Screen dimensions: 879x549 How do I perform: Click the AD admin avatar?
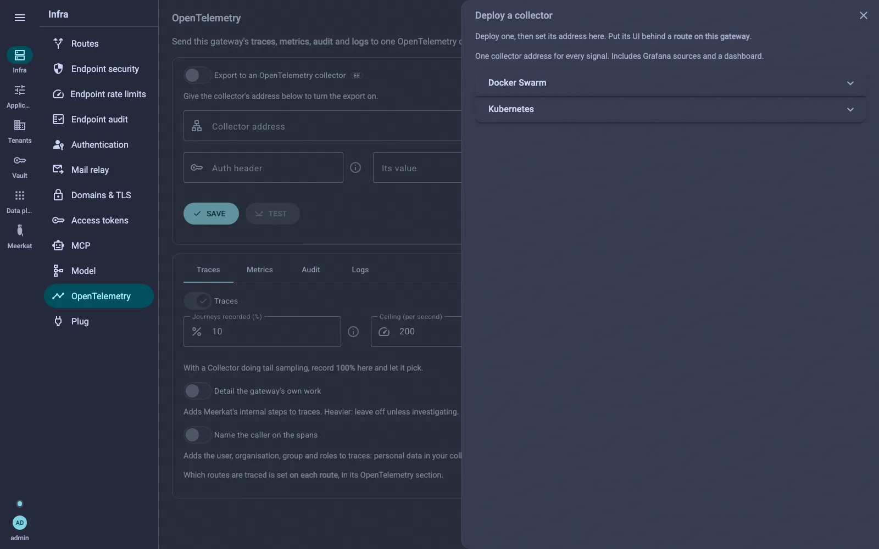(x=20, y=523)
